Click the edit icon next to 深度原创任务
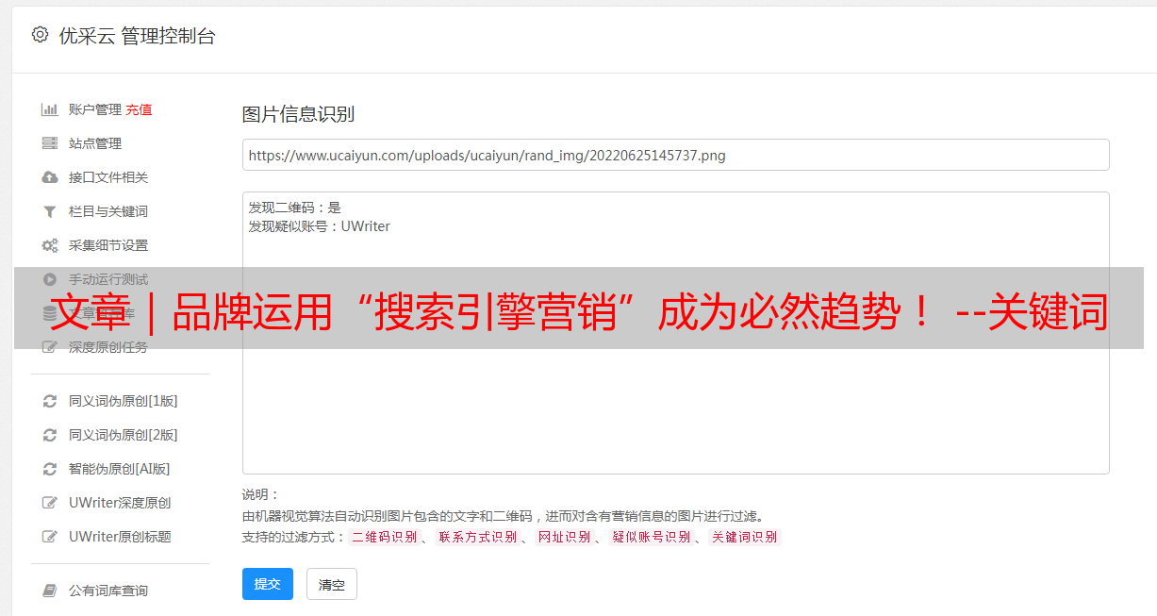1157x616 pixels. (x=50, y=347)
